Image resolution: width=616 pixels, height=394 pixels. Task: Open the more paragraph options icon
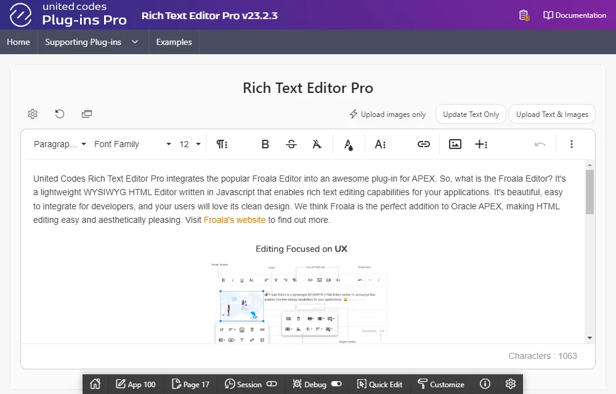222,144
